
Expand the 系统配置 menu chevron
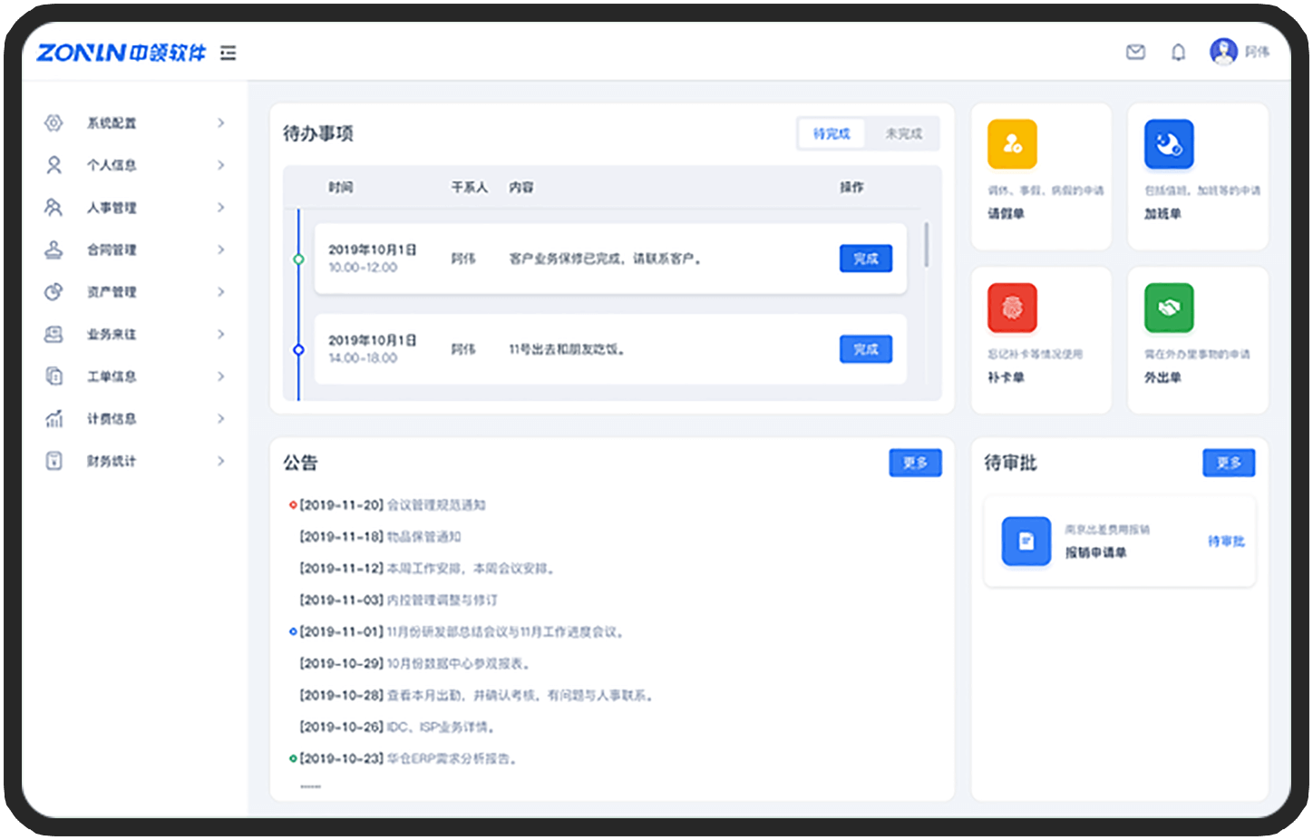tap(220, 122)
